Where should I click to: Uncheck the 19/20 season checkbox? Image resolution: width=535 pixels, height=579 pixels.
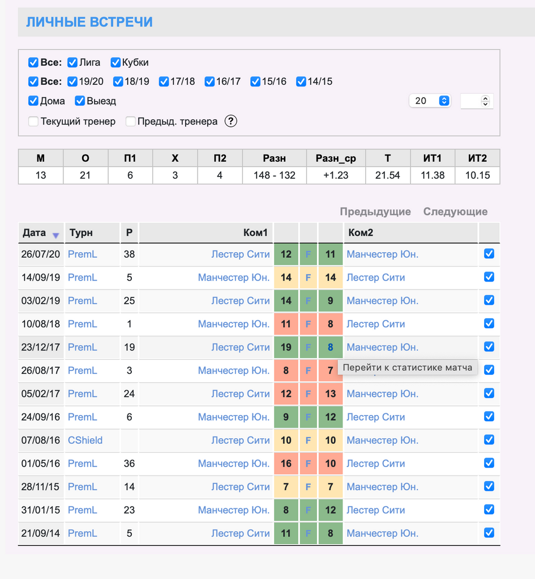(x=72, y=81)
